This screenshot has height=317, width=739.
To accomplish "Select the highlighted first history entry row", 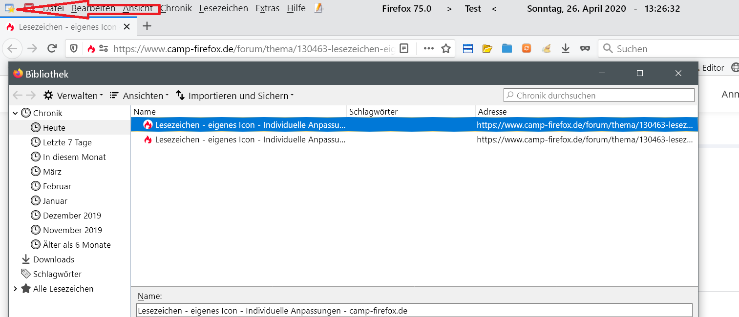I will pyautogui.click(x=414, y=125).
